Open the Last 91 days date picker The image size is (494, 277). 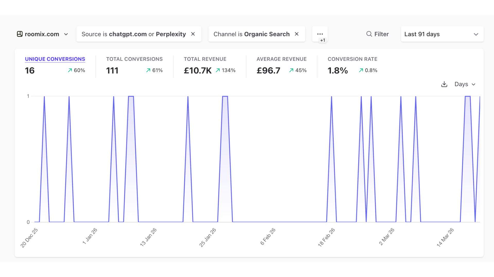[442, 34]
